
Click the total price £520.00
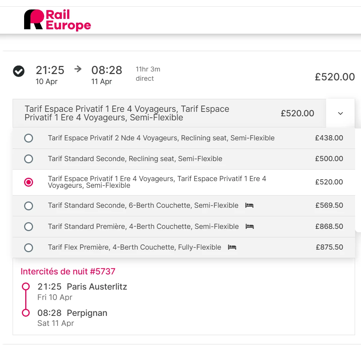[x=335, y=77]
